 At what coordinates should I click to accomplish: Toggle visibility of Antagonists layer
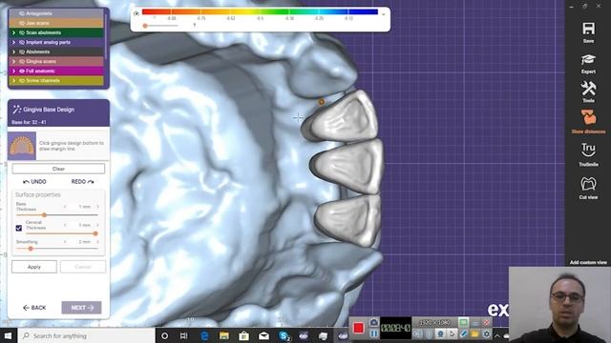22,13
